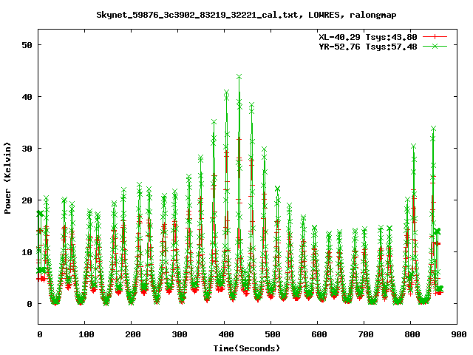Click y-axis tick label 50

27,45
